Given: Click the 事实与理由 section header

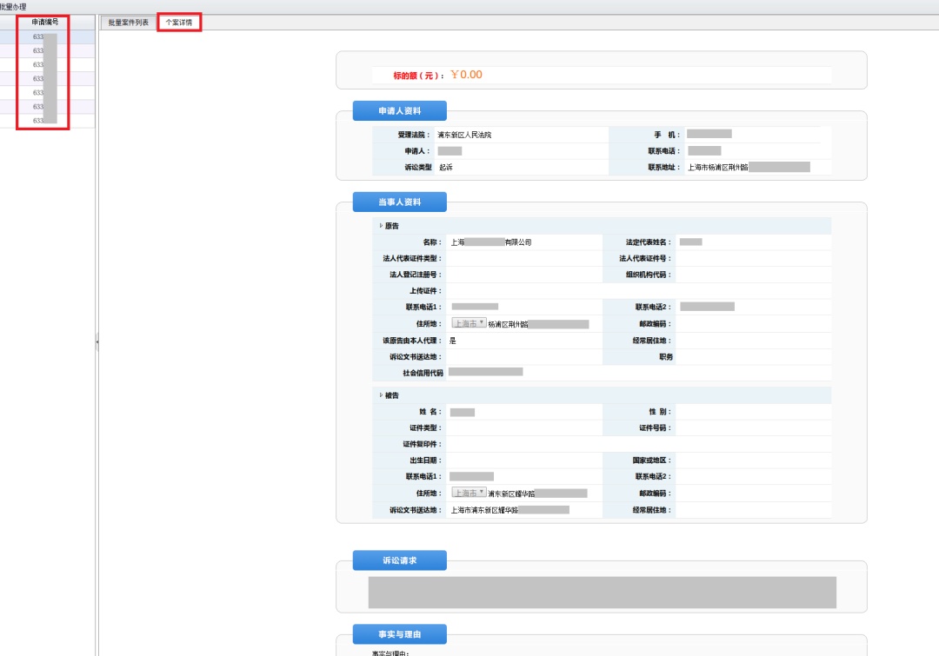Looking at the screenshot, I should (x=399, y=633).
